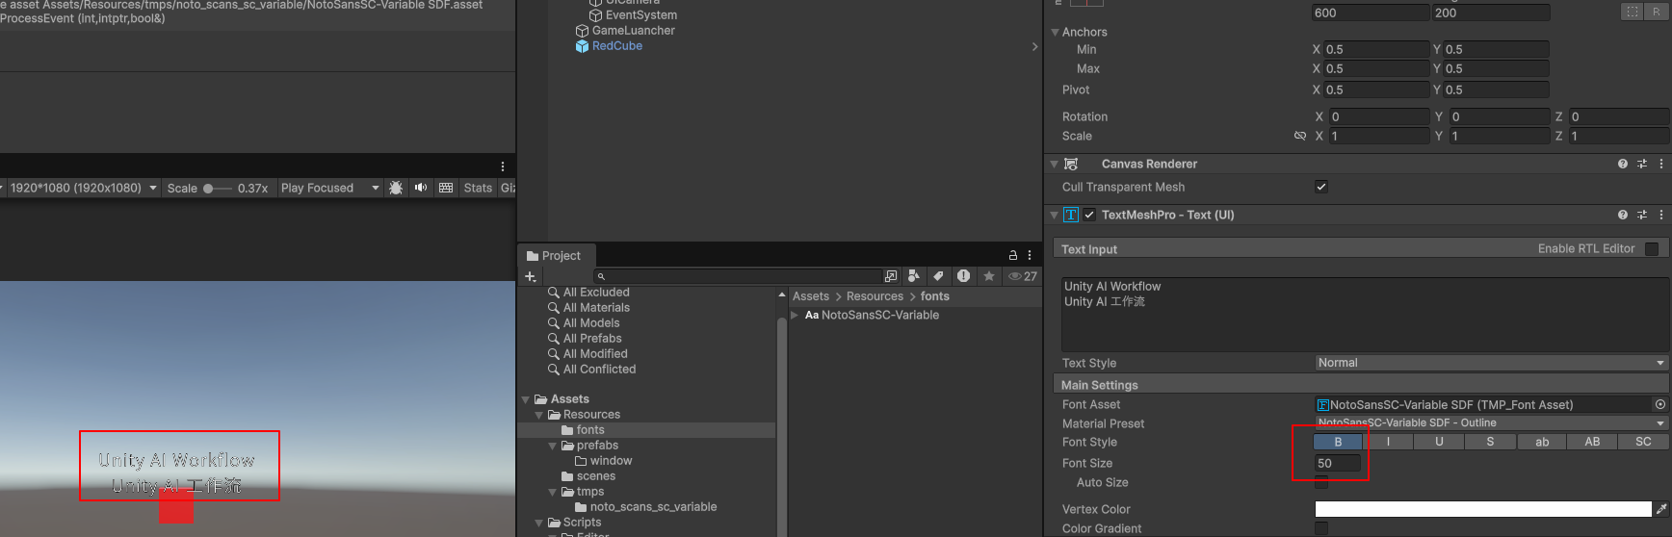The image size is (1672, 537).
Task: Toggle Bold font style
Action: tap(1338, 442)
